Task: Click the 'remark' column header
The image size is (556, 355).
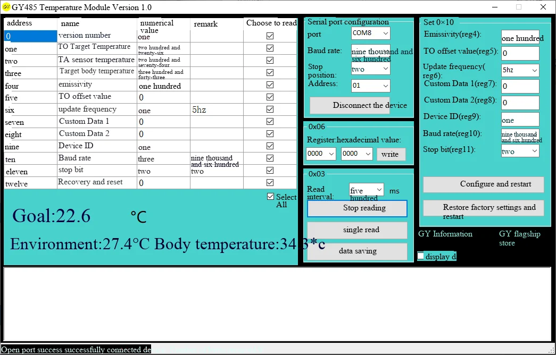Action: tap(217, 24)
